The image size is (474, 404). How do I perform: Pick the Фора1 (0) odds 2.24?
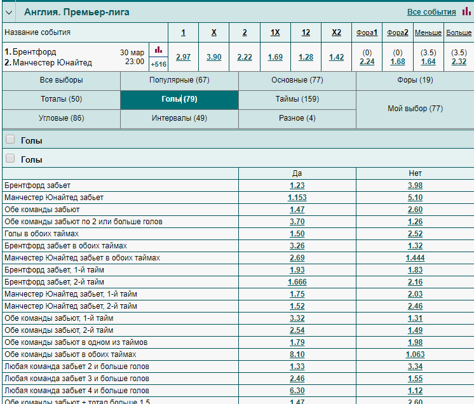pyautogui.click(x=367, y=62)
